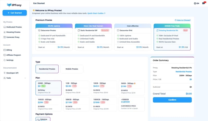Click the Settings gear icon
This screenshot has height=121, width=208.
(x=4, y=60)
